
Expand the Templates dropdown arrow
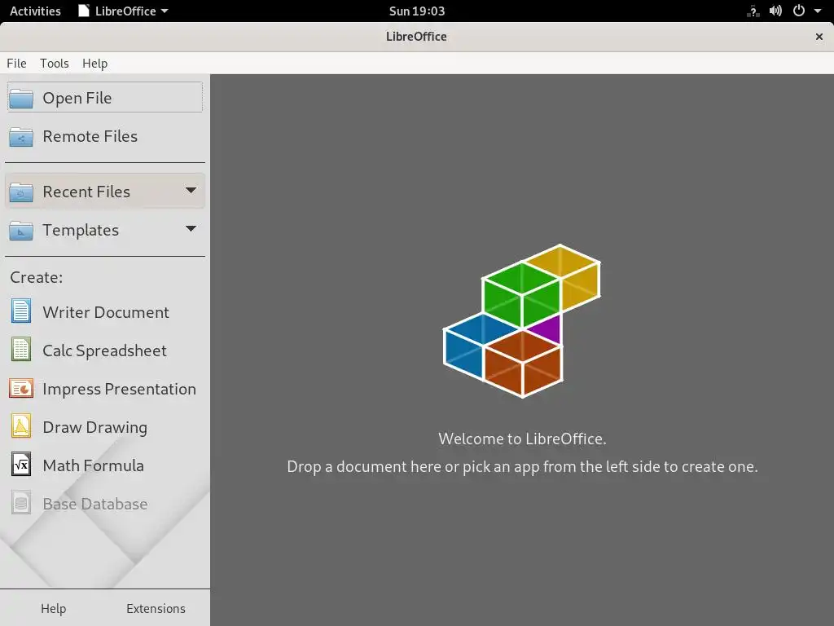click(191, 228)
